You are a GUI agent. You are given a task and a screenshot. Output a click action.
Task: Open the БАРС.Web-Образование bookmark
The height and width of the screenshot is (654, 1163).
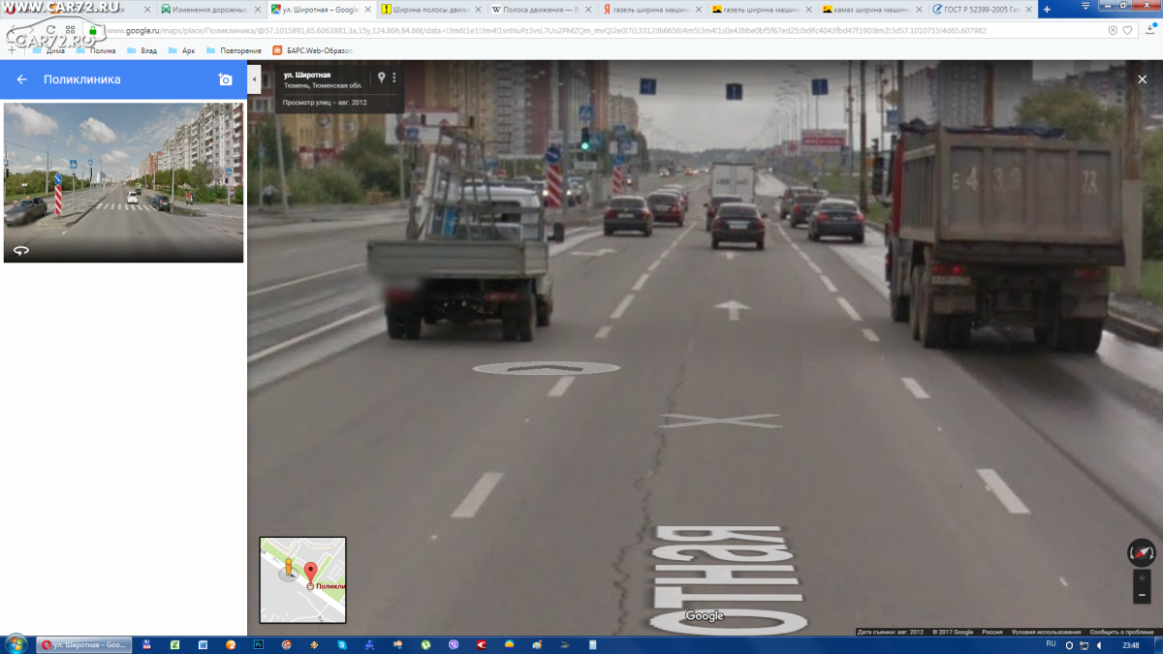click(x=312, y=50)
